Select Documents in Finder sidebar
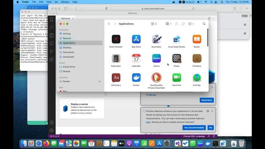 tap(81, 52)
